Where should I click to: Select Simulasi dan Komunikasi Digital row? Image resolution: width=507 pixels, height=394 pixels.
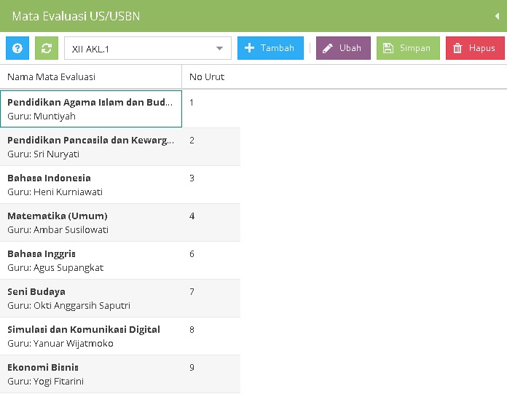point(91,336)
